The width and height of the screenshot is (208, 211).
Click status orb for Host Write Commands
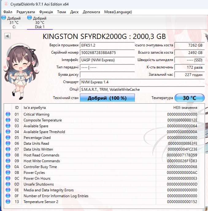[8, 161]
